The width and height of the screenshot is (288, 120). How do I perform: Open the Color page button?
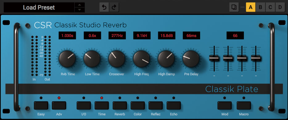138,106
